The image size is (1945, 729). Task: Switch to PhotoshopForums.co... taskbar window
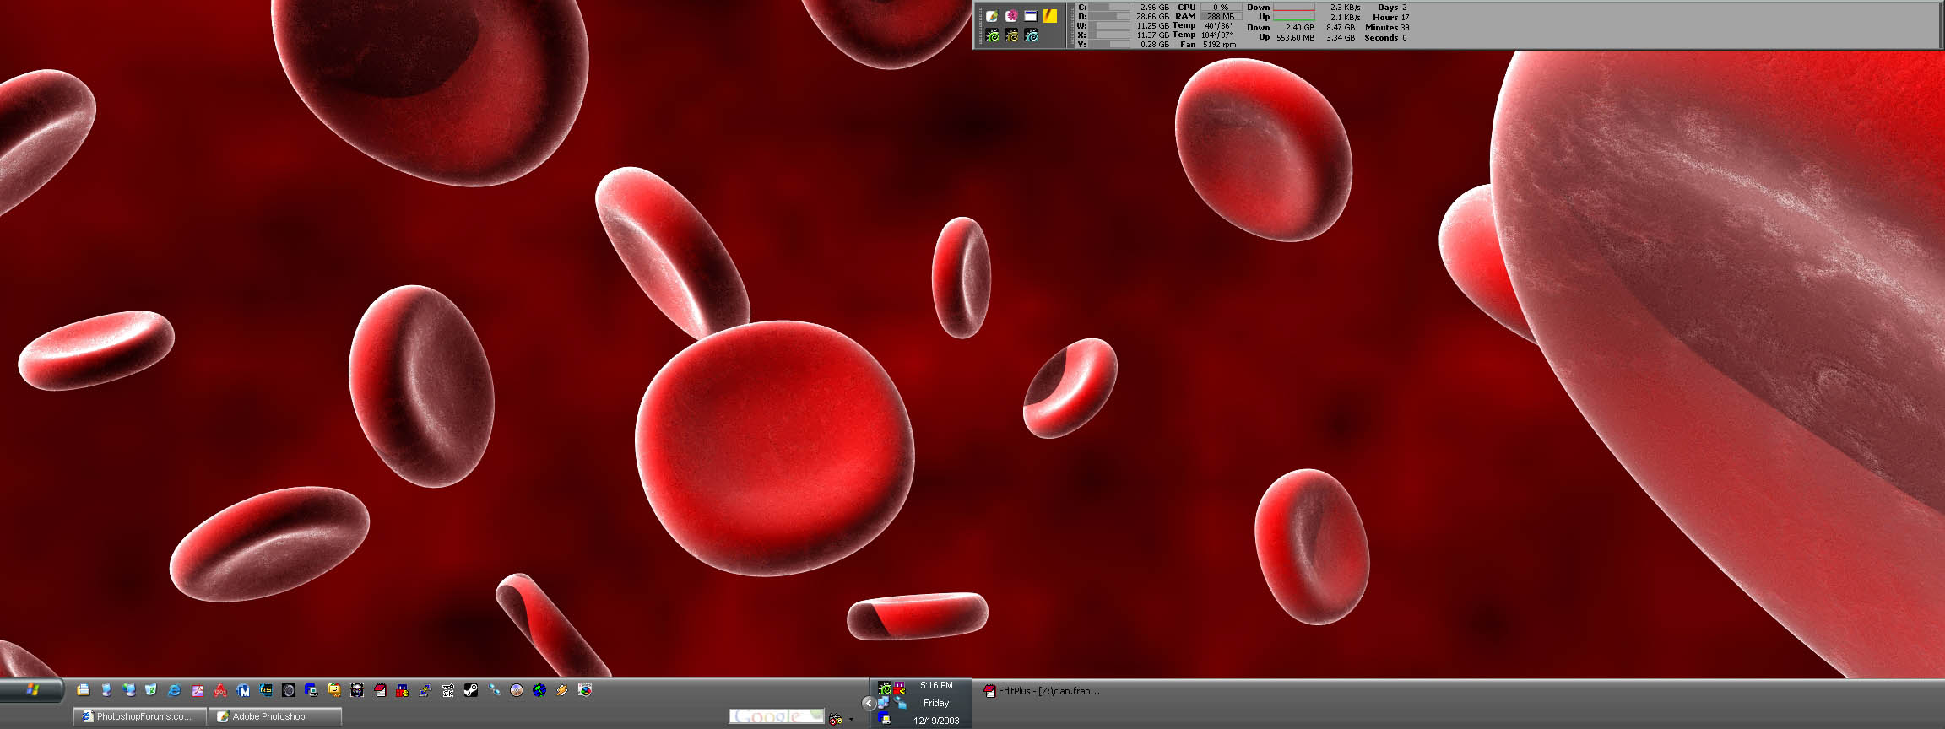(140, 716)
